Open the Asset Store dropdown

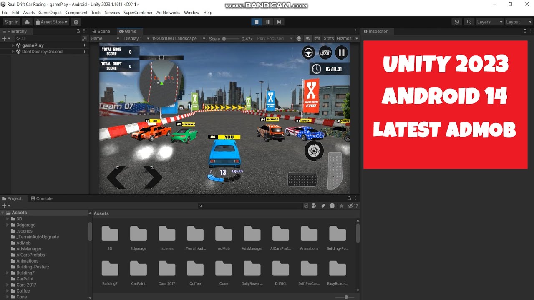coord(52,22)
